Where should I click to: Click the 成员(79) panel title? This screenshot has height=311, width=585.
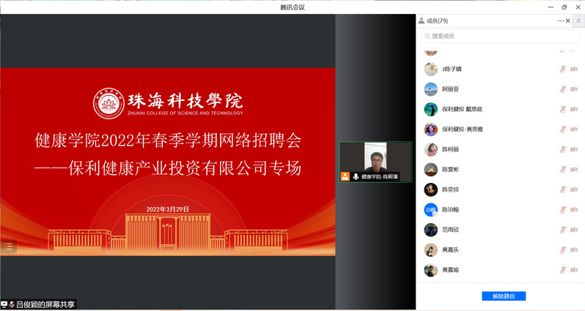pyautogui.click(x=437, y=21)
